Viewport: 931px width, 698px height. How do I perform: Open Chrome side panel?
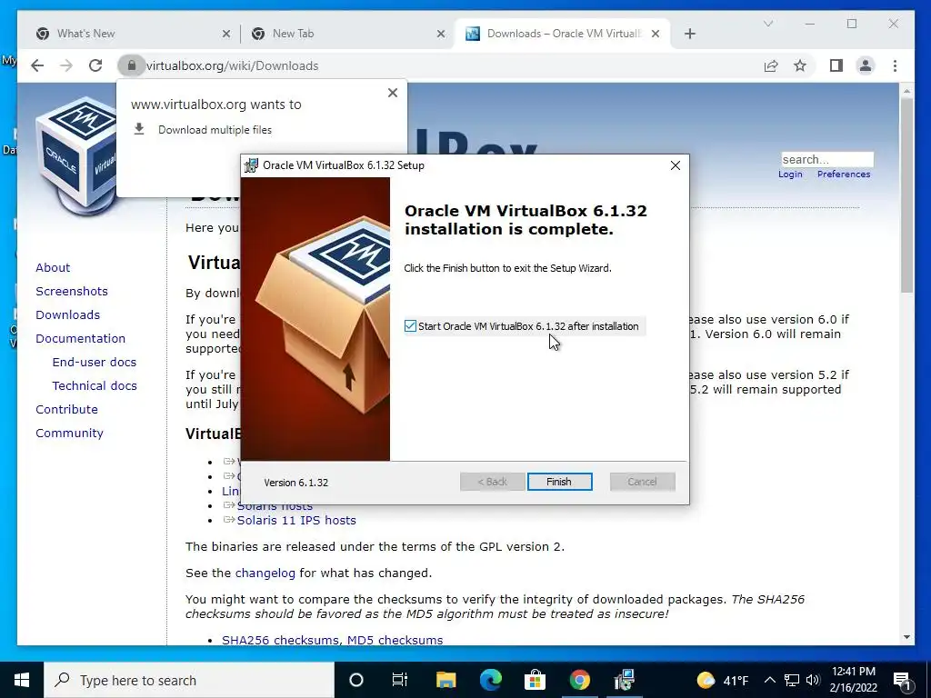(836, 65)
